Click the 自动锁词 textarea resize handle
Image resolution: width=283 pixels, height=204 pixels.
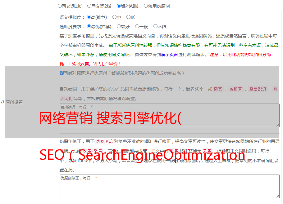click(x=278, y=125)
